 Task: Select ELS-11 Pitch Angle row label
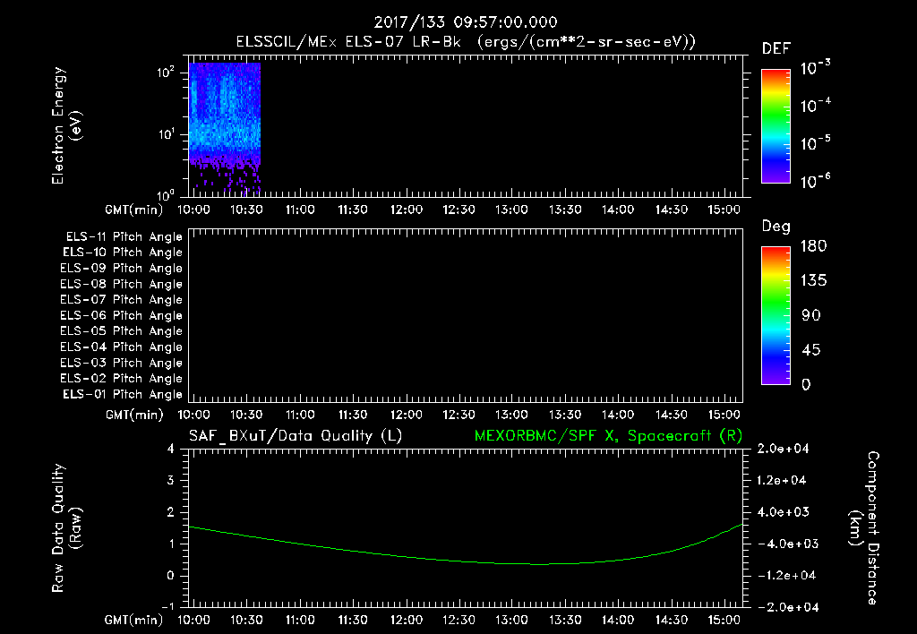124,237
